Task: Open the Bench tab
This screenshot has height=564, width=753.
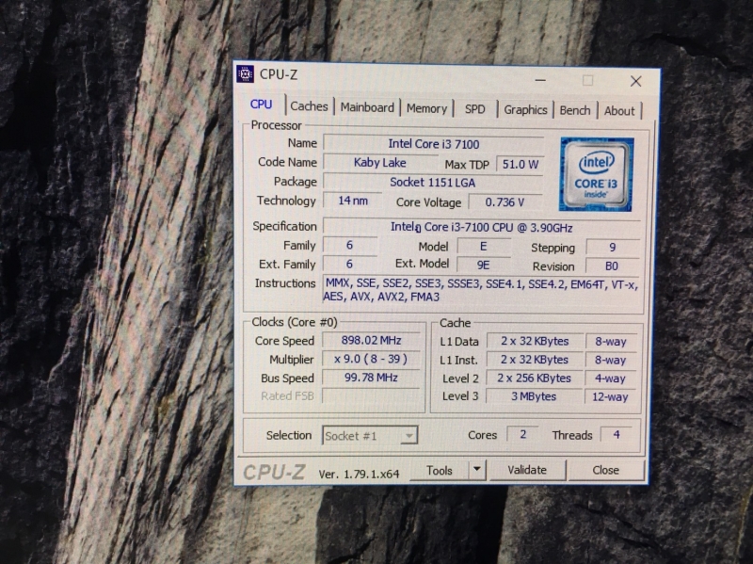Action: point(575,110)
